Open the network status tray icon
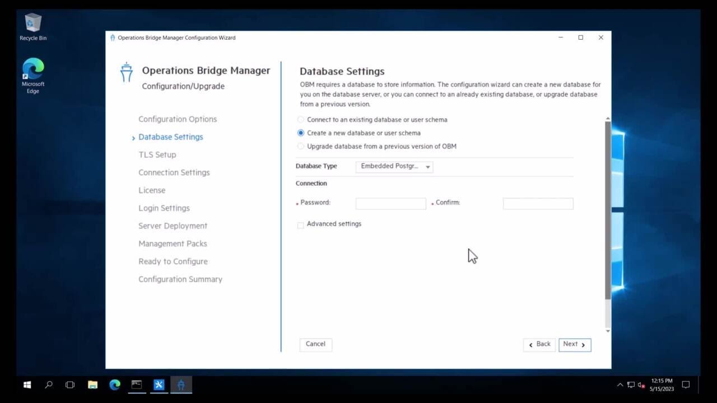The width and height of the screenshot is (717, 403). [x=631, y=385]
